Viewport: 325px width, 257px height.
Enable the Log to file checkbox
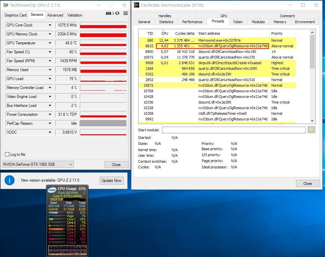coord(7,154)
